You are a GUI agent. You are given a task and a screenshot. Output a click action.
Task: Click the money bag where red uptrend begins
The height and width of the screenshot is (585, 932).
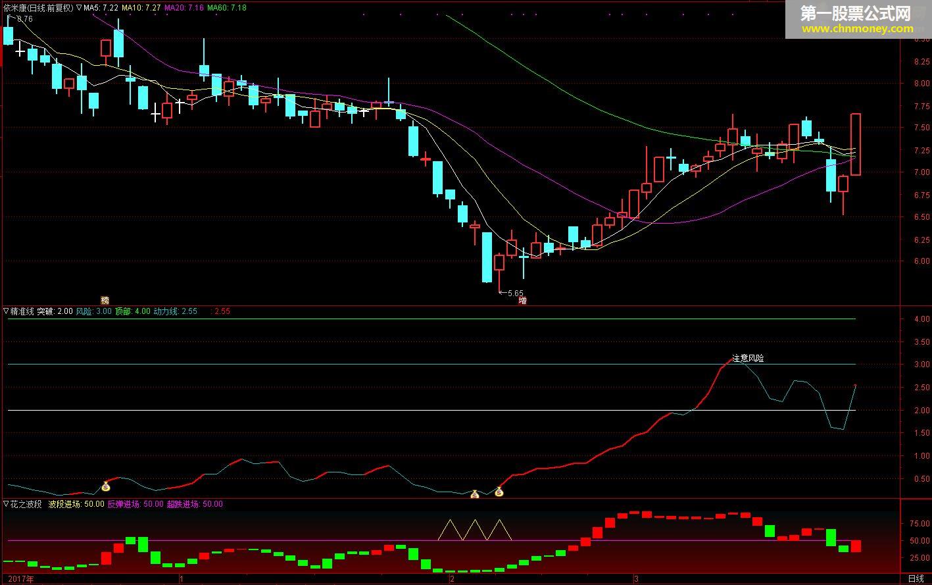(x=499, y=492)
